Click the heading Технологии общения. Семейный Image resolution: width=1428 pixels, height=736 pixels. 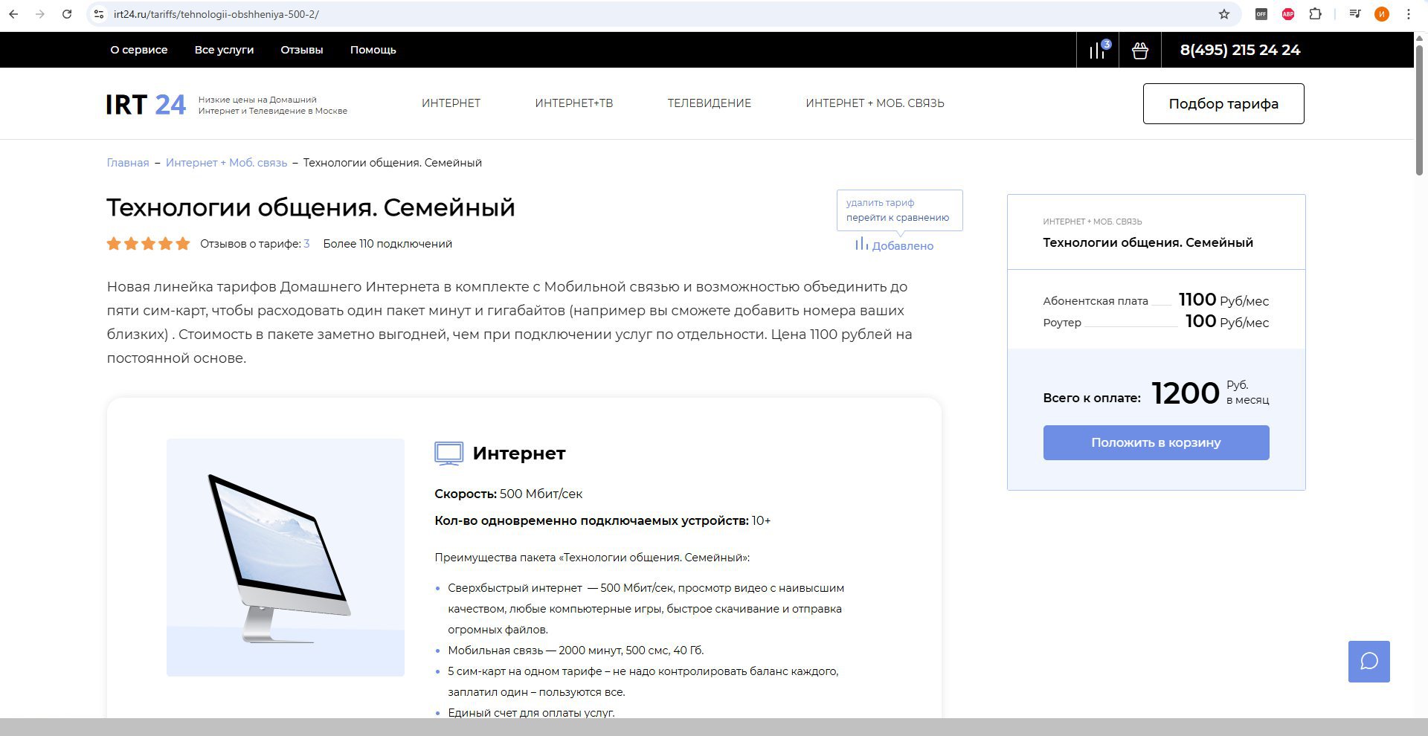(311, 207)
